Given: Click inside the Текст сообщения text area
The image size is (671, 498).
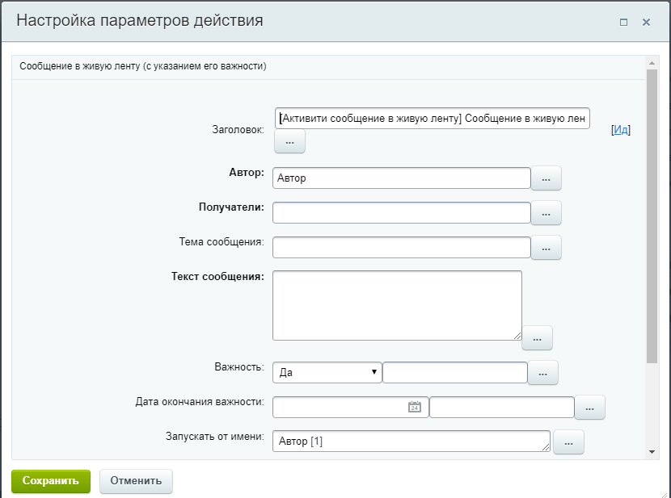Looking at the screenshot, I should pos(397,305).
